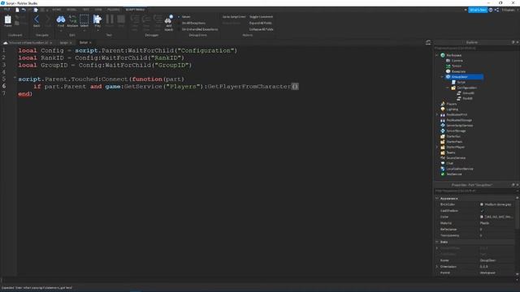Click the Color property swatch
520x292 pixels.
click(x=482, y=217)
